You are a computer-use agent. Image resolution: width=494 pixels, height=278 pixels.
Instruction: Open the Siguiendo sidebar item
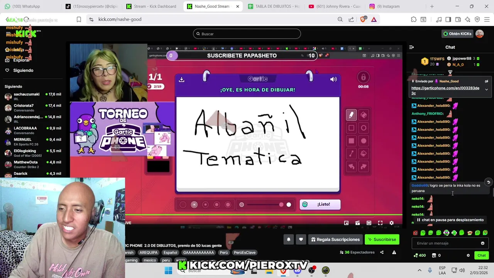coord(23,70)
